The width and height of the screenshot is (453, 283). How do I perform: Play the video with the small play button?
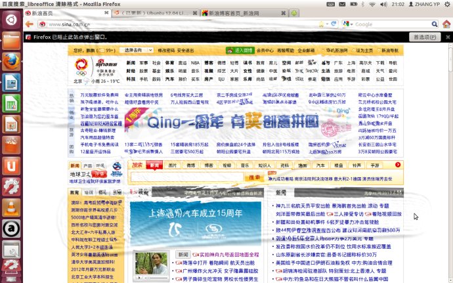tap(139, 278)
